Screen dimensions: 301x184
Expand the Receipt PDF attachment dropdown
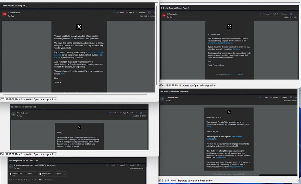(64, 174)
